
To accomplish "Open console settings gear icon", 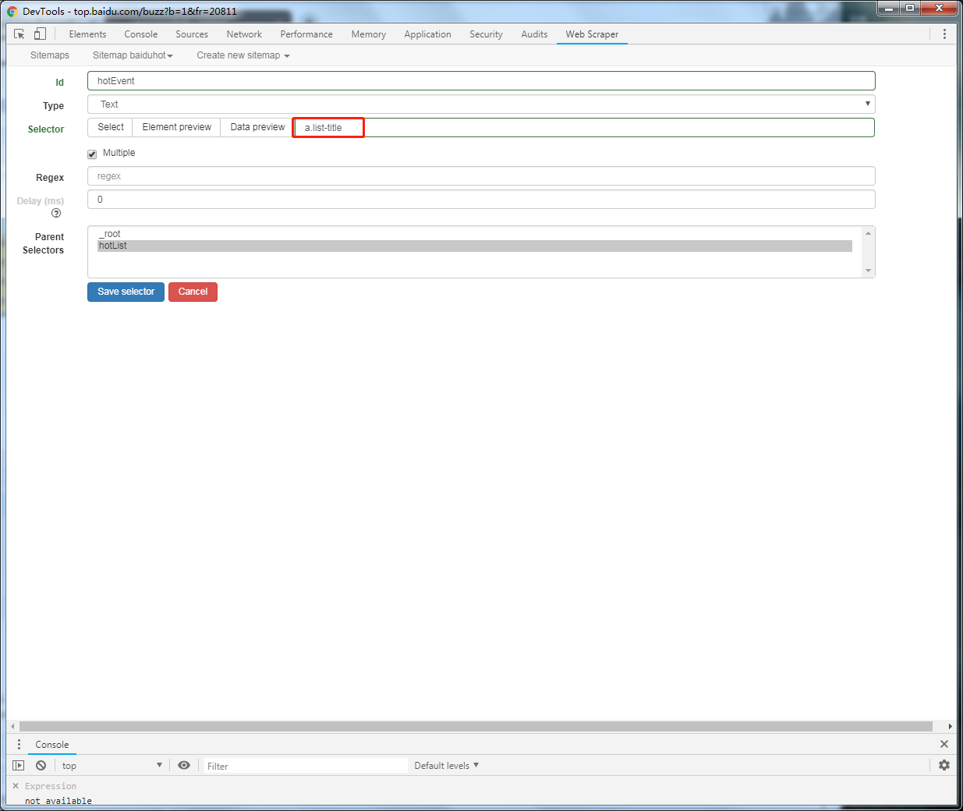I will tap(944, 766).
